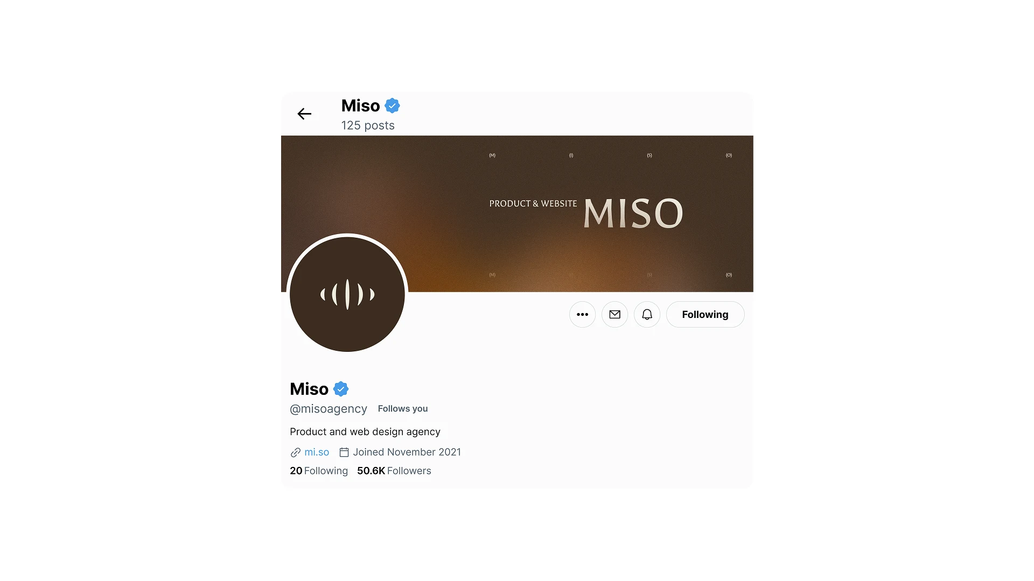Click the verified badge beside header Miso

393,106
